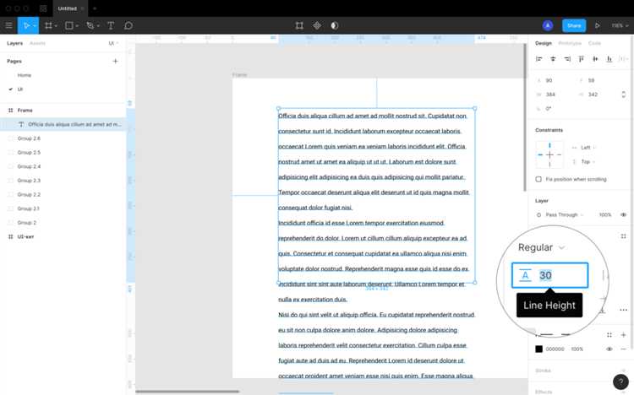Select the UI page
The height and width of the screenshot is (395, 634).
(x=19, y=89)
